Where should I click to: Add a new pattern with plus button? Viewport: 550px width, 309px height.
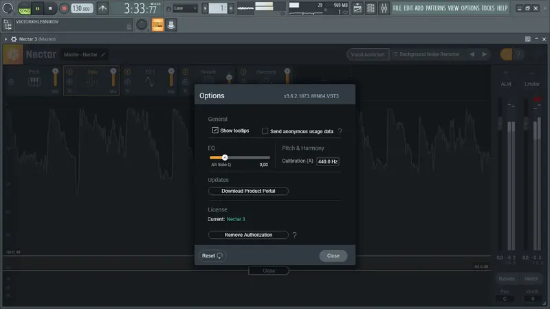tap(231, 8)
